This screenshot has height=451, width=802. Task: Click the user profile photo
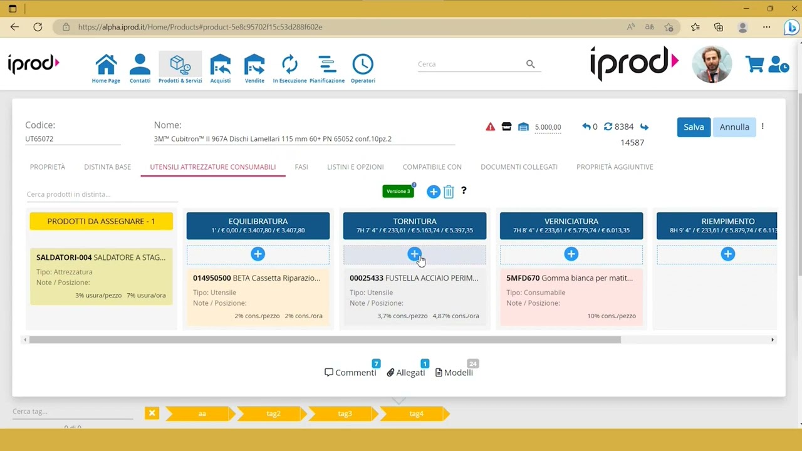point(712,64)
